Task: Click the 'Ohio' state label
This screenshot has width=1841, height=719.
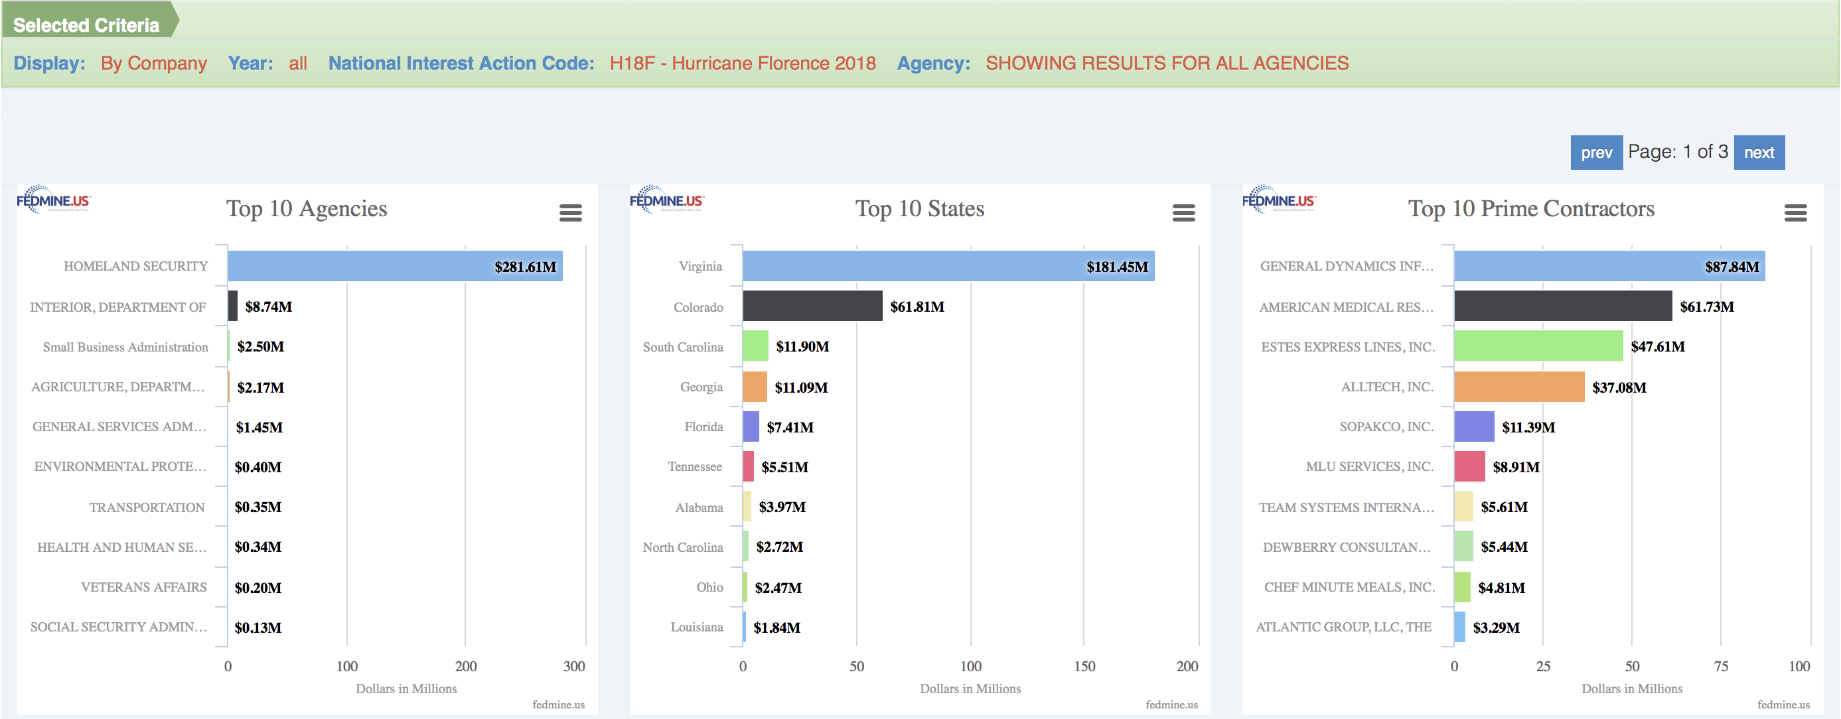Action: (709, 588)
